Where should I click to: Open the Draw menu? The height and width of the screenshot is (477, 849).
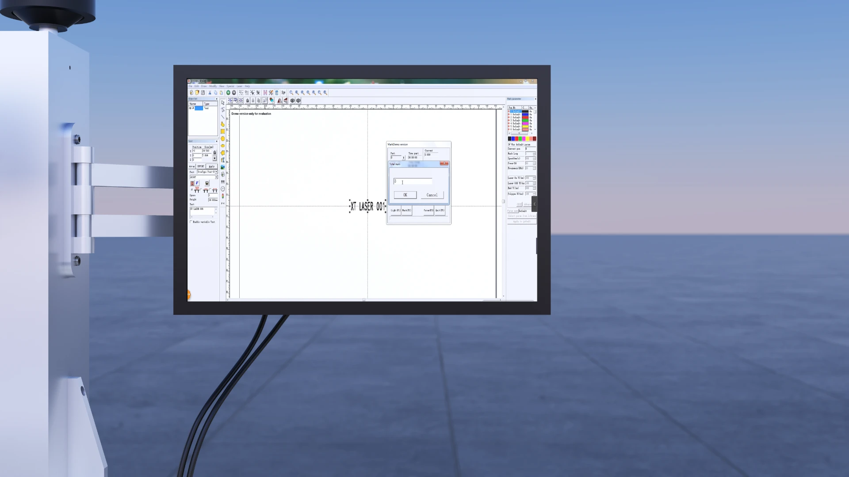pyautogui.click(x=204, y=86)
